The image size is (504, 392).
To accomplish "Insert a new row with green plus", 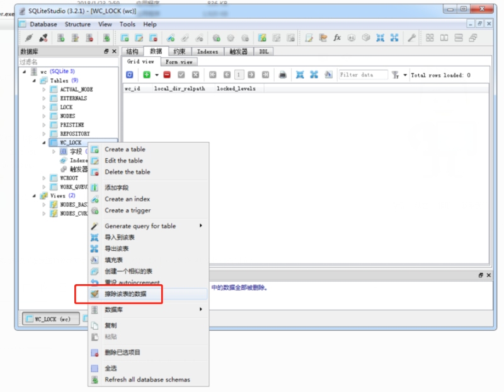I will click(147, 75).
